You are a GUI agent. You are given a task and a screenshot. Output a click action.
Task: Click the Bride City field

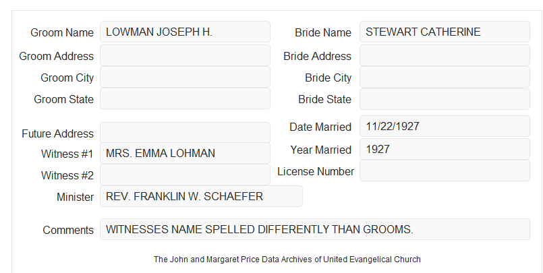[445, 77]
